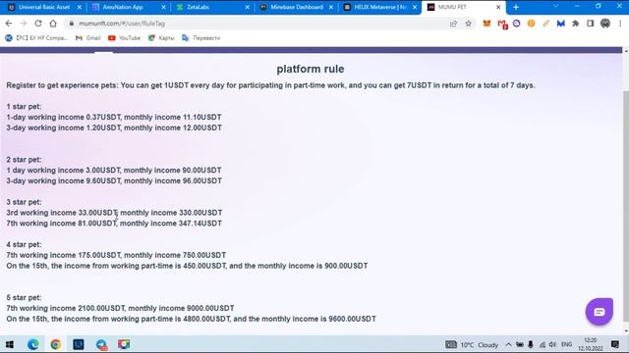
Task: Open the 10°C Cloudy weather widget
Action: click(472, 344)
